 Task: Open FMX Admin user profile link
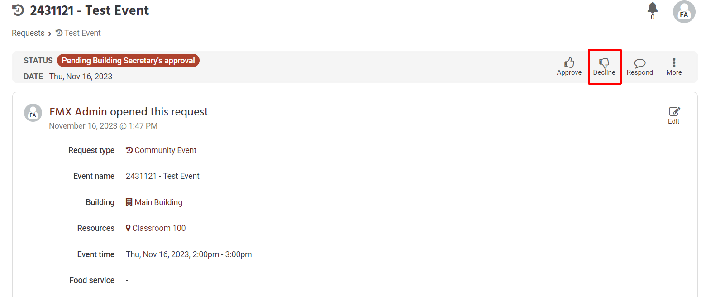pos(78,112)
